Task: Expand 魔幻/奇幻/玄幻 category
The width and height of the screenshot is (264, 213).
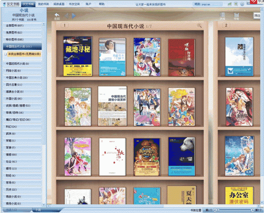Action: [22, 120]
